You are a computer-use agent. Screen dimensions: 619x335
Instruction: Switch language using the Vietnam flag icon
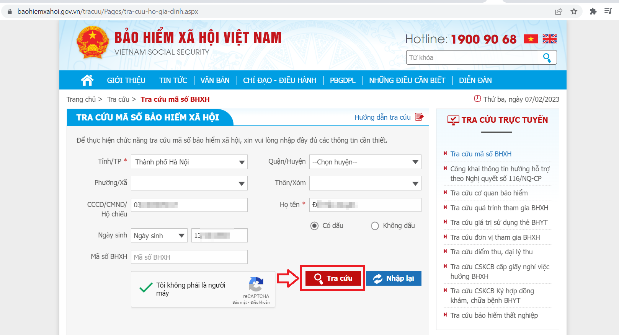click(531, 39)
